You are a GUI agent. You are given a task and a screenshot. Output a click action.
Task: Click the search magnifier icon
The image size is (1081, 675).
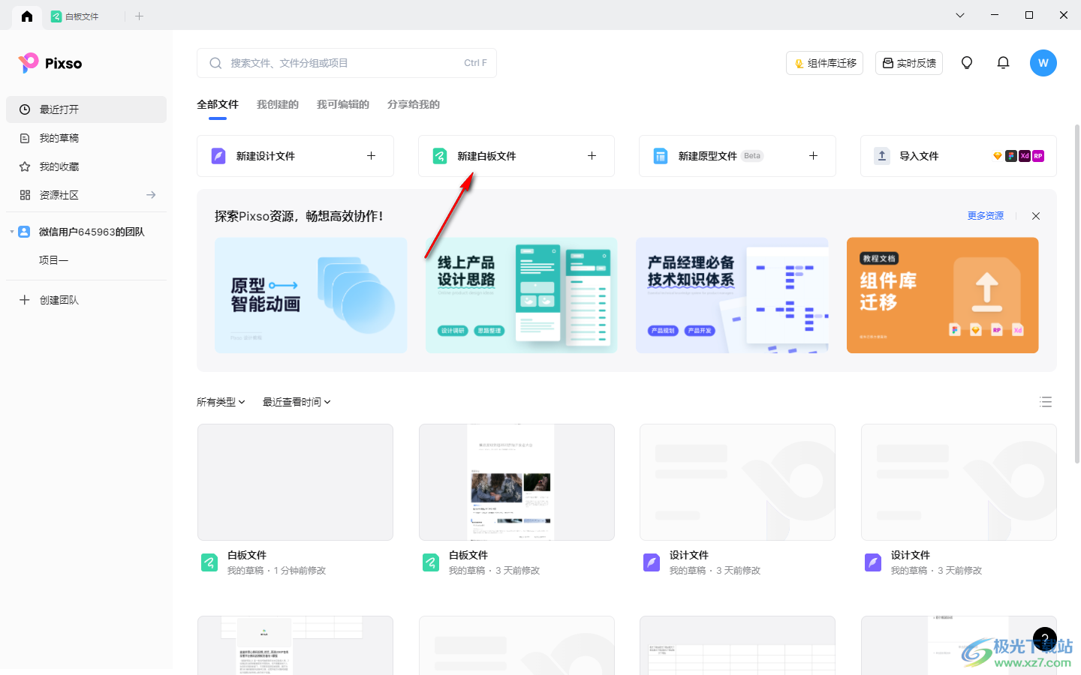pos(215,63)
